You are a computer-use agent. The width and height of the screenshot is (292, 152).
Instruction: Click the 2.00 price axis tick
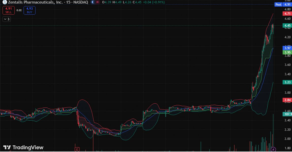point(287,139)
